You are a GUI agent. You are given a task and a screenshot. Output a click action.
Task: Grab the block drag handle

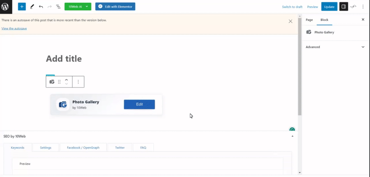point(59,82)
